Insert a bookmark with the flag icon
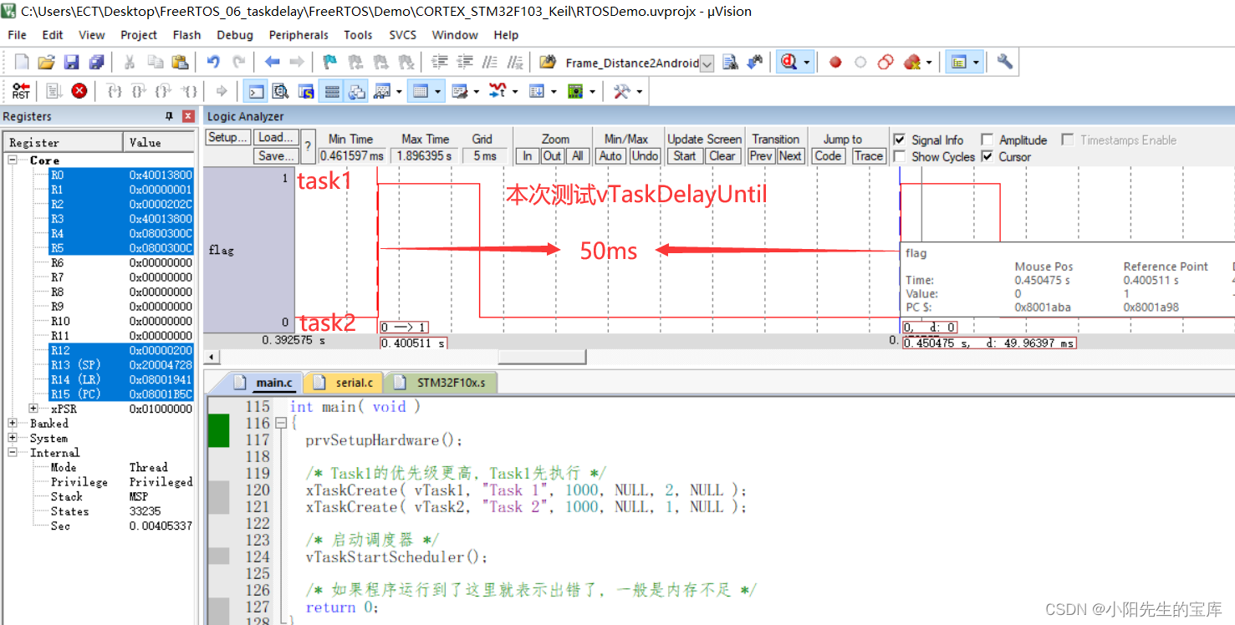 pyautogui.click(x=330, y=63)
